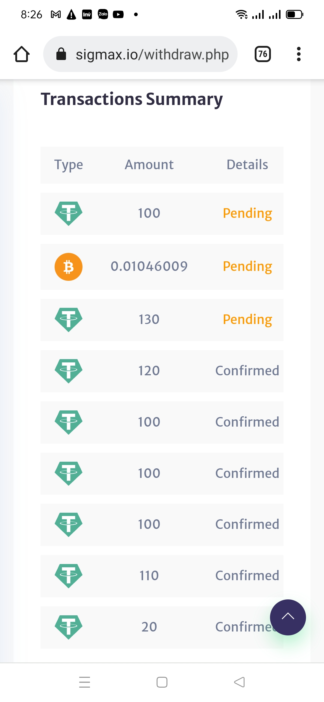Image resolution: width=324 pixels, height=702 pixels.
Task: Tap the browser home icon
Action: [22, 54]
